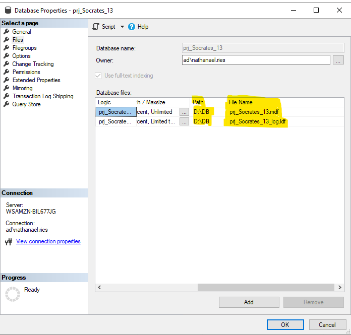
Task: Open the Change Tracking page
Action: pyautogui.click(x=33, y=64)
